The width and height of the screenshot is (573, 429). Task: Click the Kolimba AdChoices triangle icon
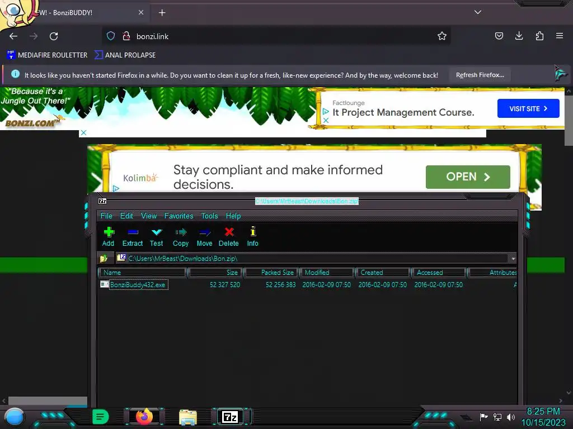(116, 188)
